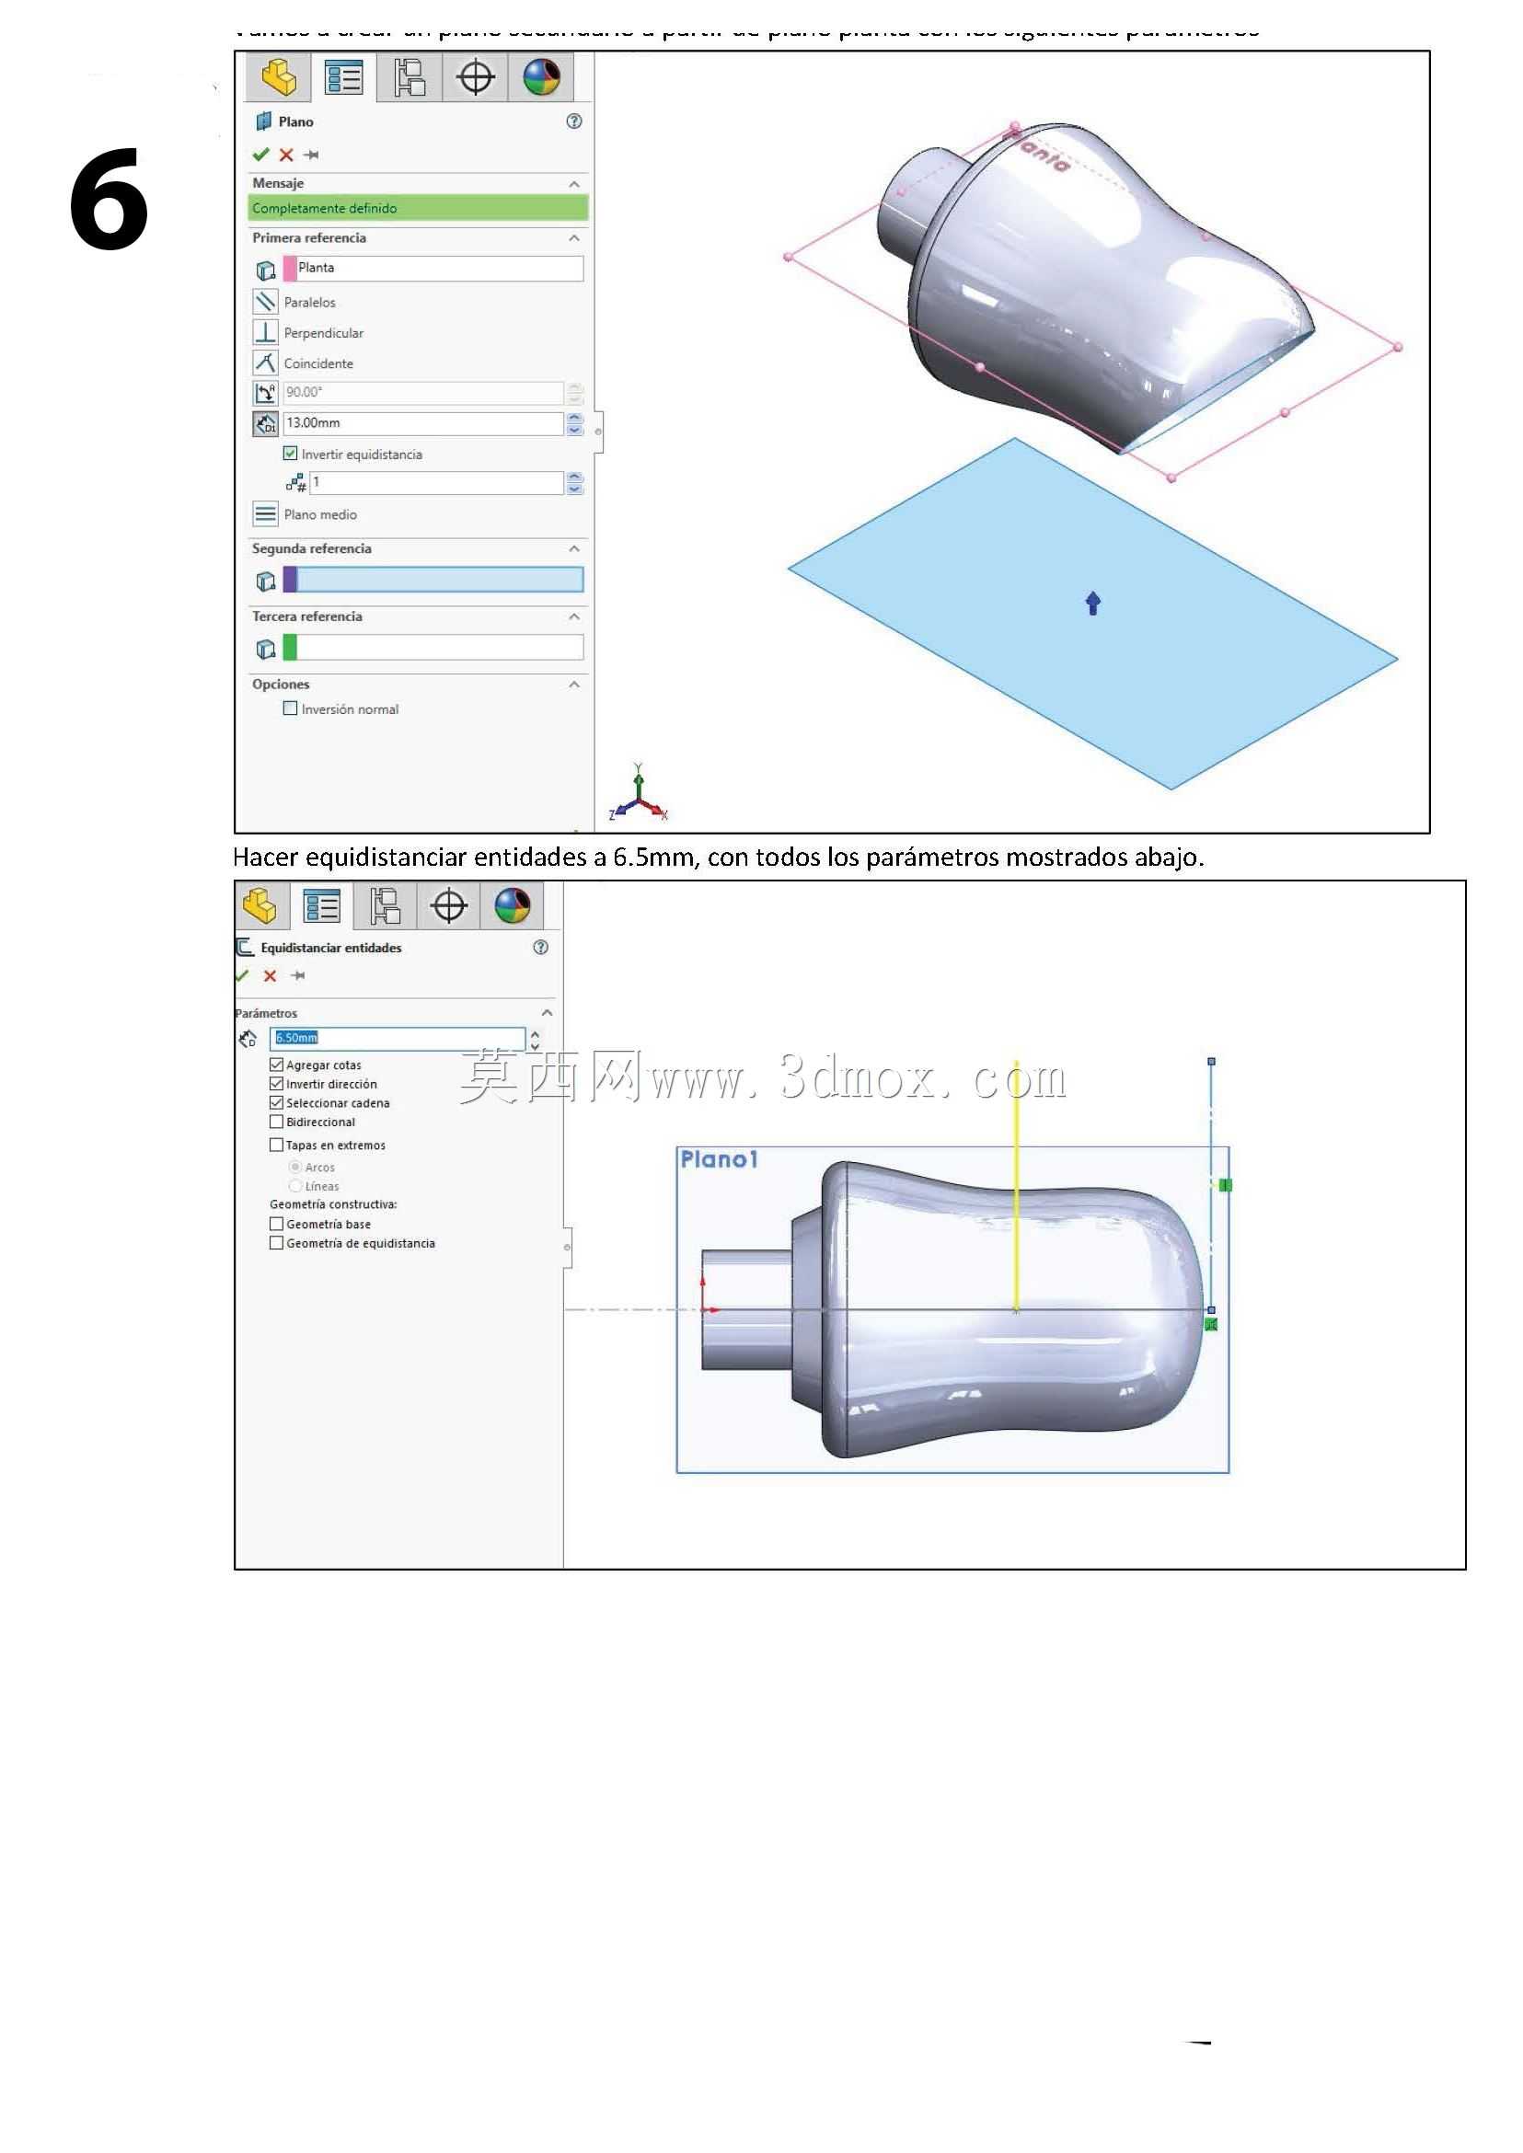The height and width of the screenshot is (2153, 1523).
Task: Collapse the Parámetros section
Action: pos(547,1014)
